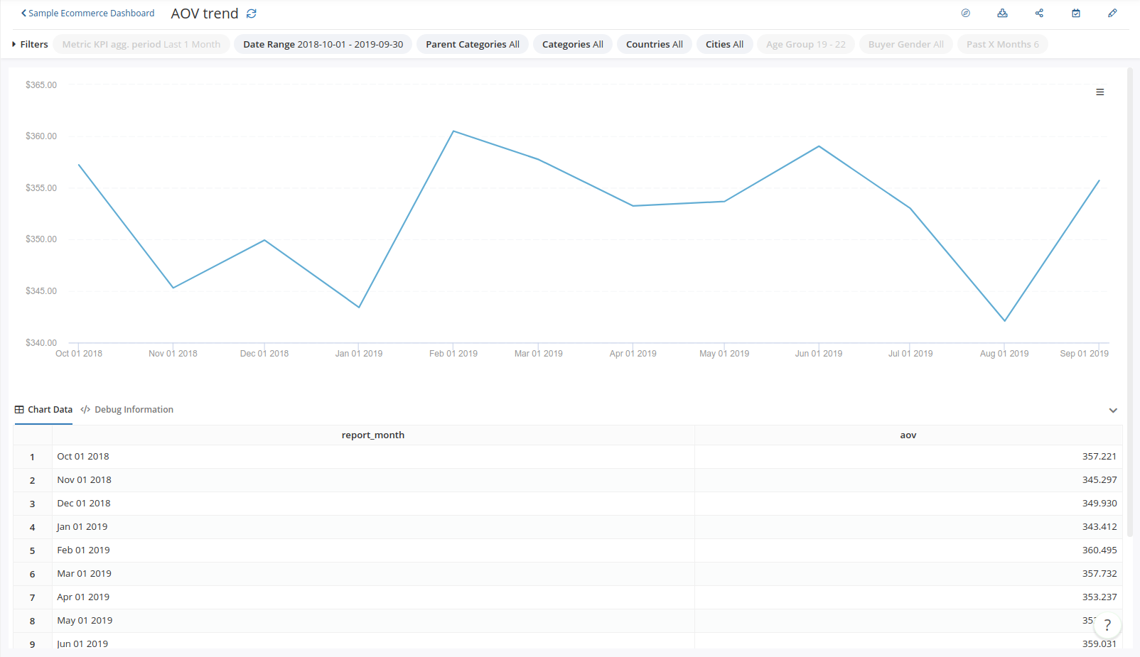This screenshot has height=657, width=1140.
Task: Open the Cities filter chip
Action: tap(724, 44)
